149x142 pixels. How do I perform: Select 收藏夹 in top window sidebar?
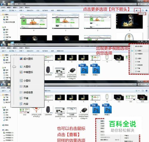tap(6, 14)
